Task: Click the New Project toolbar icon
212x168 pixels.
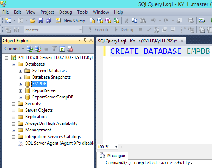Action: click(x=8, y=20)
